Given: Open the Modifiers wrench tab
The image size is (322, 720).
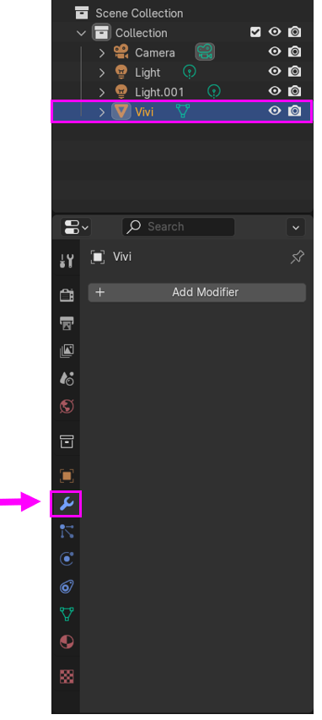Looking at the screenshot, I should point(67,504).
